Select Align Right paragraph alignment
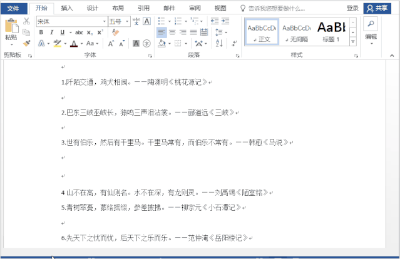This screenshot has width=400, height=259. coord(183,33)
